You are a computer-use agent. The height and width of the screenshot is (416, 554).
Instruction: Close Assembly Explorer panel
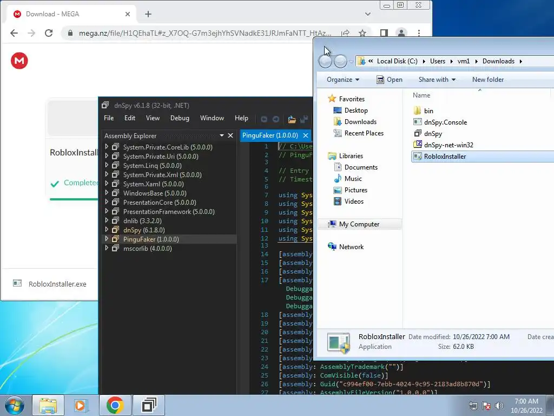pos(230,135)
